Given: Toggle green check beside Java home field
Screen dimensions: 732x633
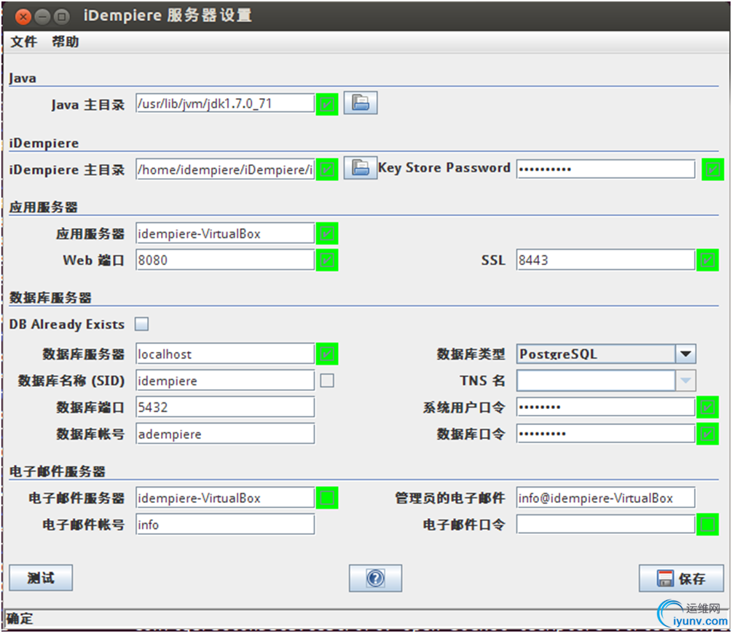Looking at the screenshot, I should [x=327, y=104].
